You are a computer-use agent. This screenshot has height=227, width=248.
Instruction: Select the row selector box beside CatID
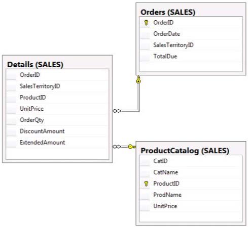coord(145,161)
